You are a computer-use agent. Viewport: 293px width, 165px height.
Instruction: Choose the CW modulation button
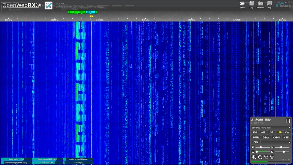click(287, 132)
